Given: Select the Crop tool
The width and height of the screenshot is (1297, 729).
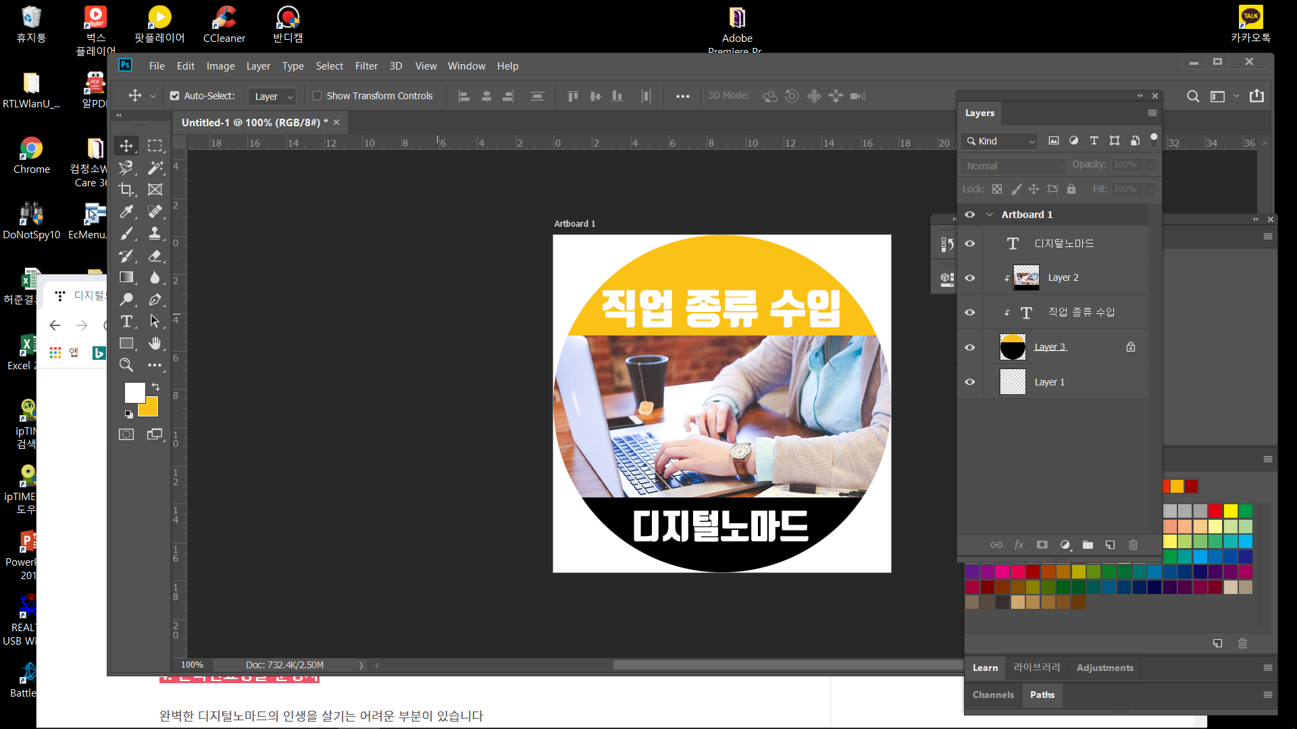Looking at the screenshot, I should coord(126,190).
